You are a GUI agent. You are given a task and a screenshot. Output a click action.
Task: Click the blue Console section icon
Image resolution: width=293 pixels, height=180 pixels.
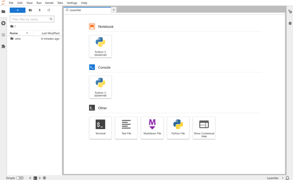coord(92,67)
